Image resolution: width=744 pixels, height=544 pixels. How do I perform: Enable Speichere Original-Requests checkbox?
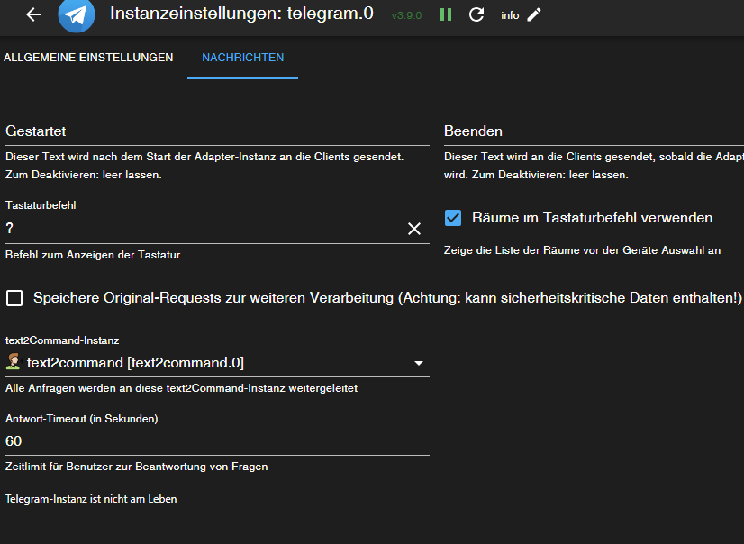[14, 298]
